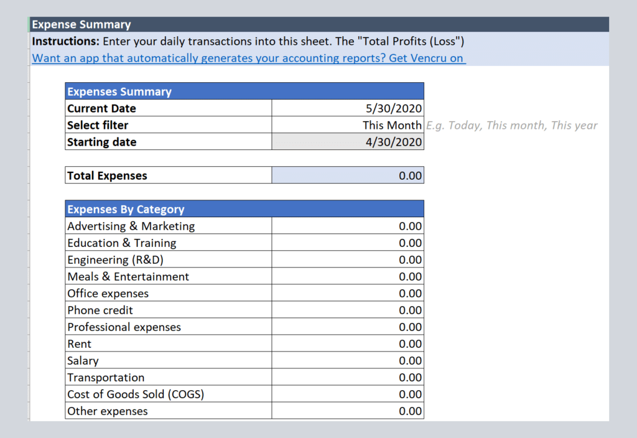
Task: Click the Total Expenses value cell
Action: point(348,175)
